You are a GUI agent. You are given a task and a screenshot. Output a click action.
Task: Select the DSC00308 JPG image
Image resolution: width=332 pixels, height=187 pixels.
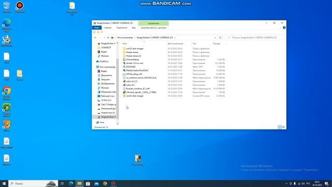[130, 67]
